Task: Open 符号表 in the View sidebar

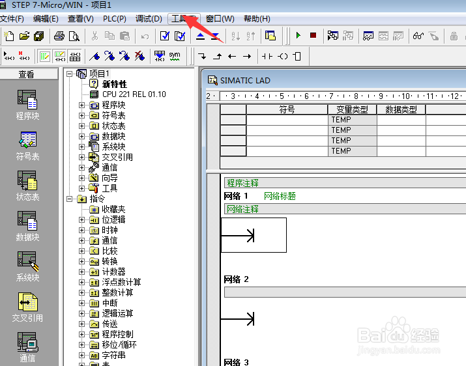Action: tap(27, 146)
